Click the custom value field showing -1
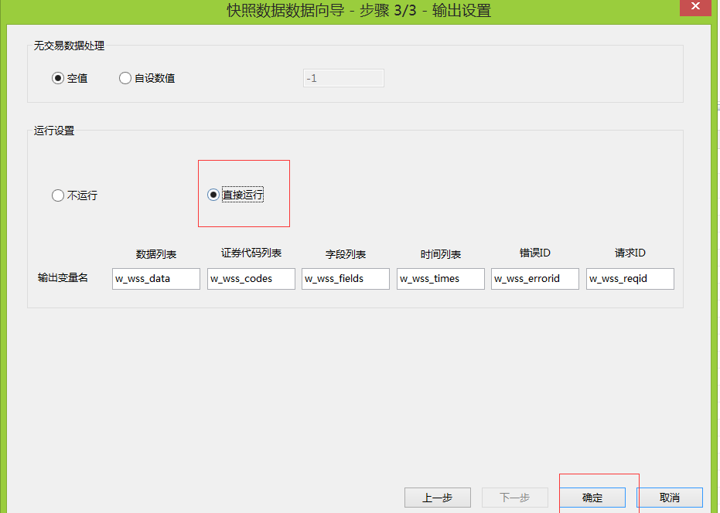 (343, 78)
